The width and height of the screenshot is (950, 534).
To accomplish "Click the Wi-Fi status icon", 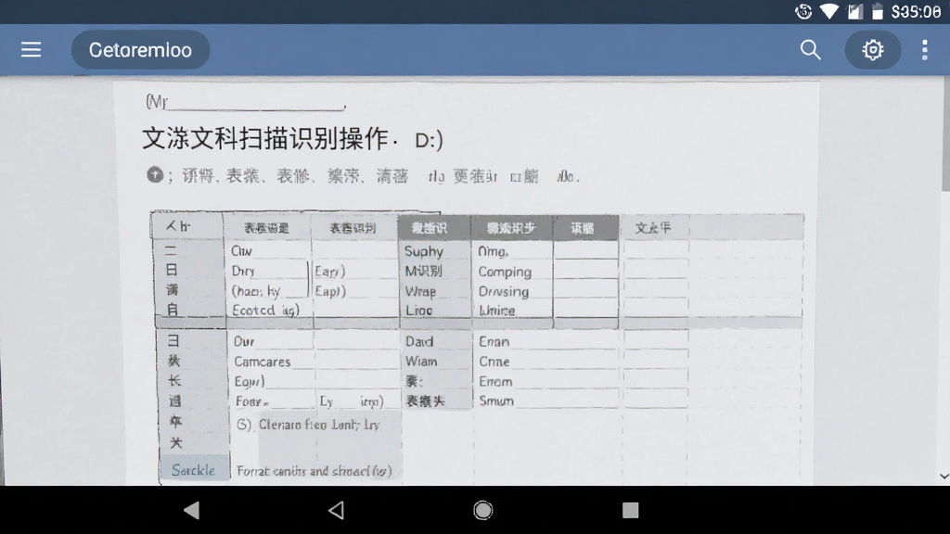I will (x=828, y=11).
